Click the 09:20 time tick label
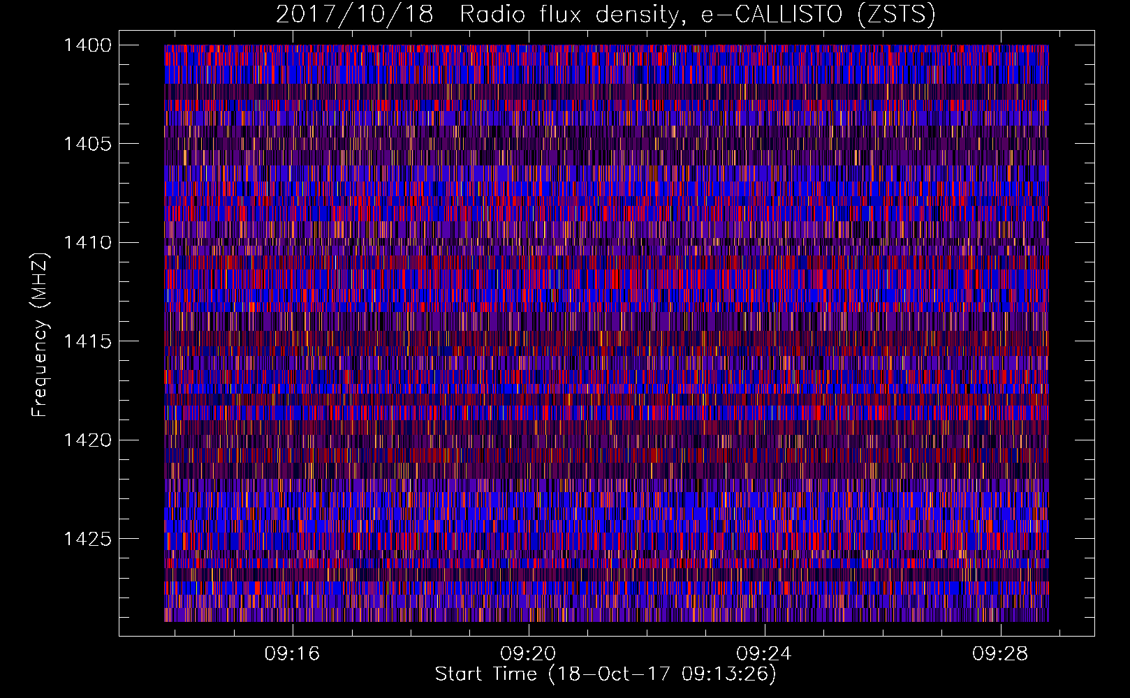 [528, 653]
